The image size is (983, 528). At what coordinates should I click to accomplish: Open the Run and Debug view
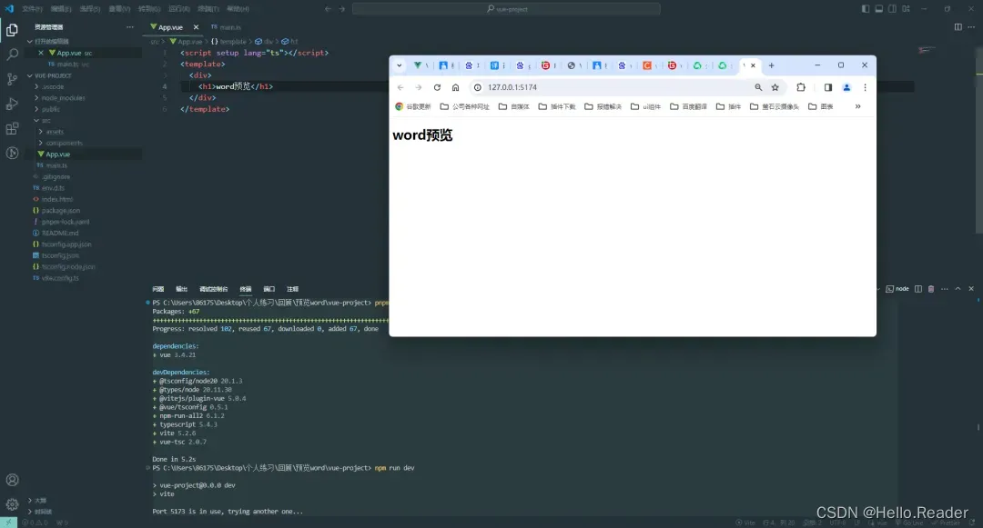tap(12, 104)
